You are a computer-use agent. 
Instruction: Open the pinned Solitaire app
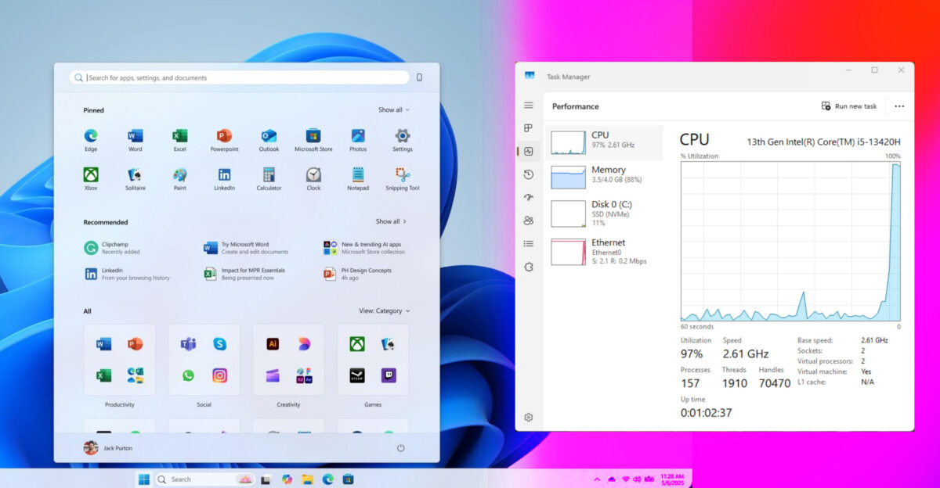[136, 179]
